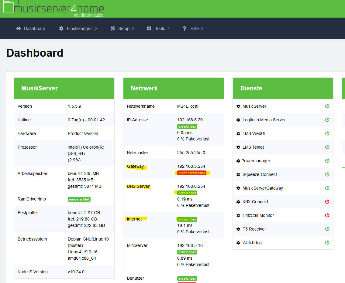Screen dimensions: 345x283
Task: Open the KNX-Connect service link
Action: 255,202
